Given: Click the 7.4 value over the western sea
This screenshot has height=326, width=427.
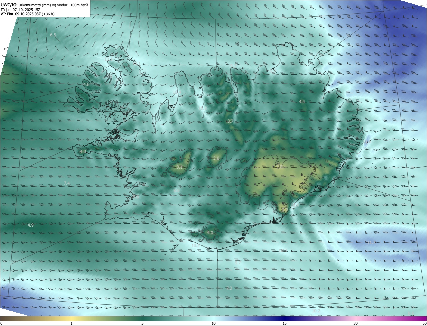Looking at the screenshot, I should 67,183.
